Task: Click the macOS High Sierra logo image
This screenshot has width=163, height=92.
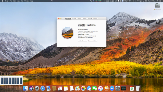Action: [x=67, y=33]
